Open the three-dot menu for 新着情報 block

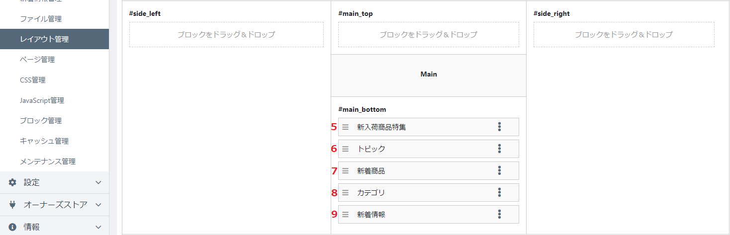coord(499,214)
